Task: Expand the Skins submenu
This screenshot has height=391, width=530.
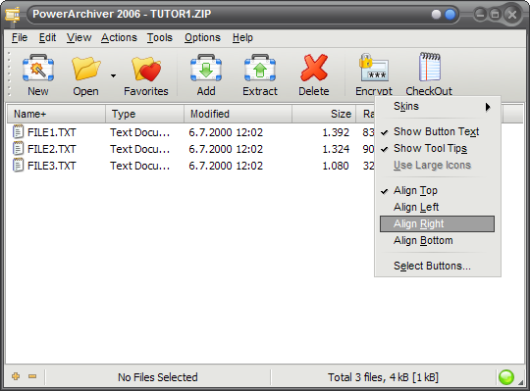Action: point(438,107)
